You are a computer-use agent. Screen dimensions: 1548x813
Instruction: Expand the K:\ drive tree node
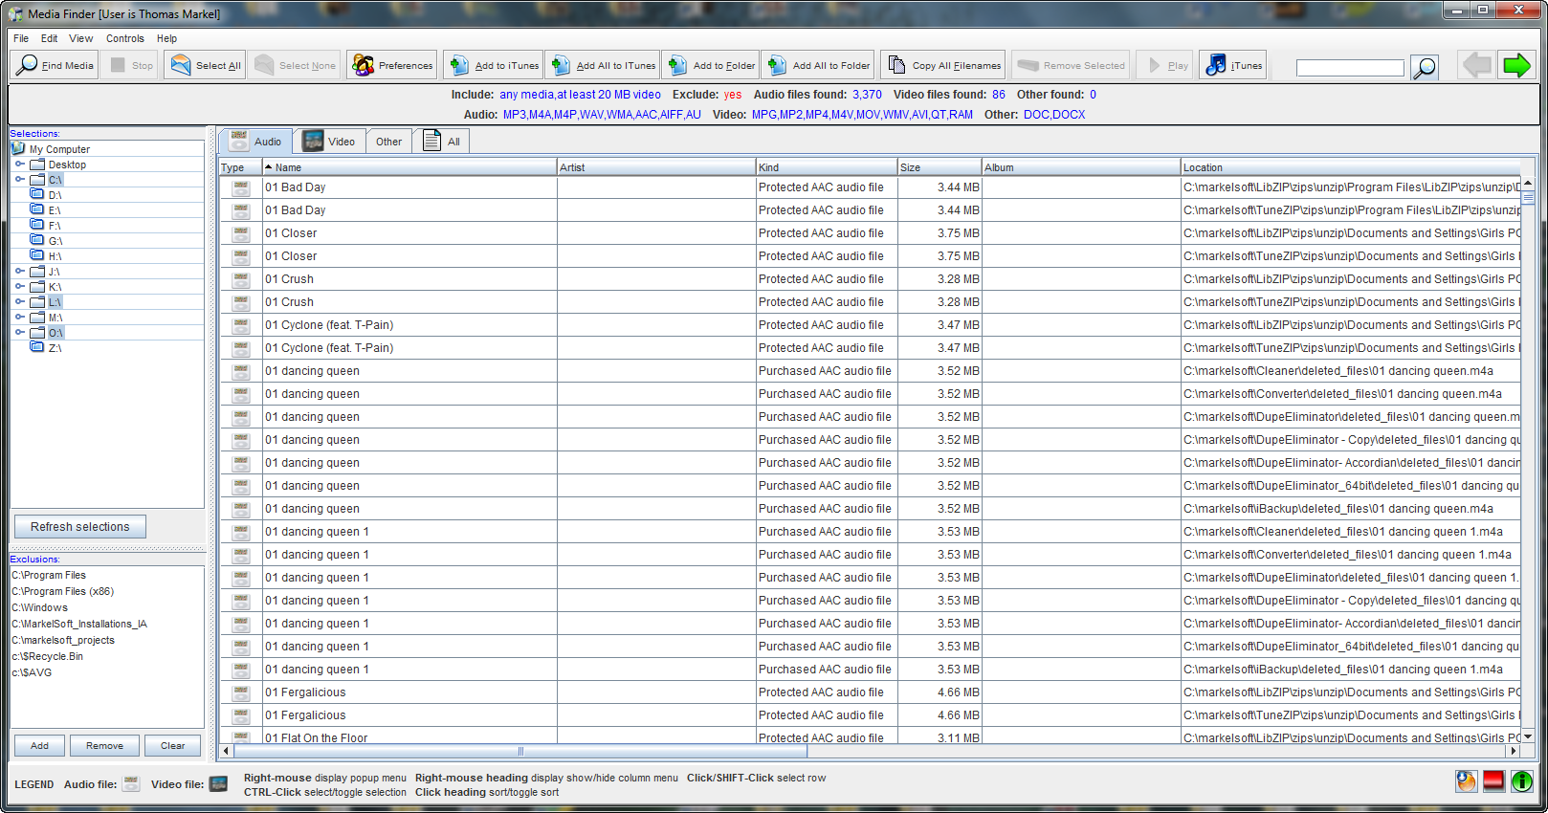pyautogui.click(x=19, y=286)
